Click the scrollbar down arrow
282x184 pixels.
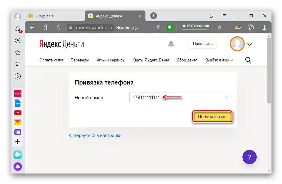tap(269, 171)
